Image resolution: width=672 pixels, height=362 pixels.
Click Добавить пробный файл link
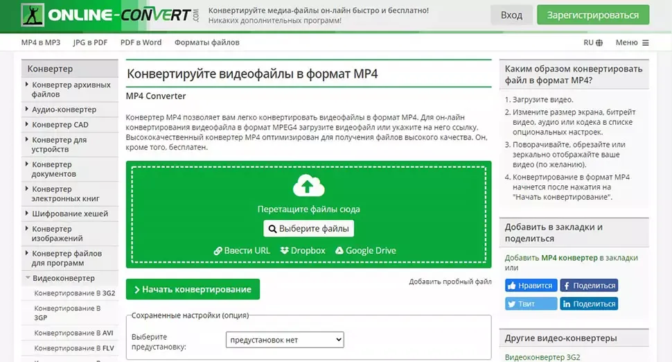(450, 282)
